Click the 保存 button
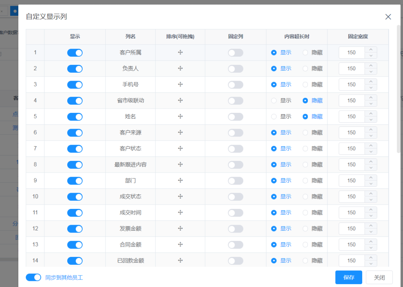403x287 pixels. (x=349, y=277)
